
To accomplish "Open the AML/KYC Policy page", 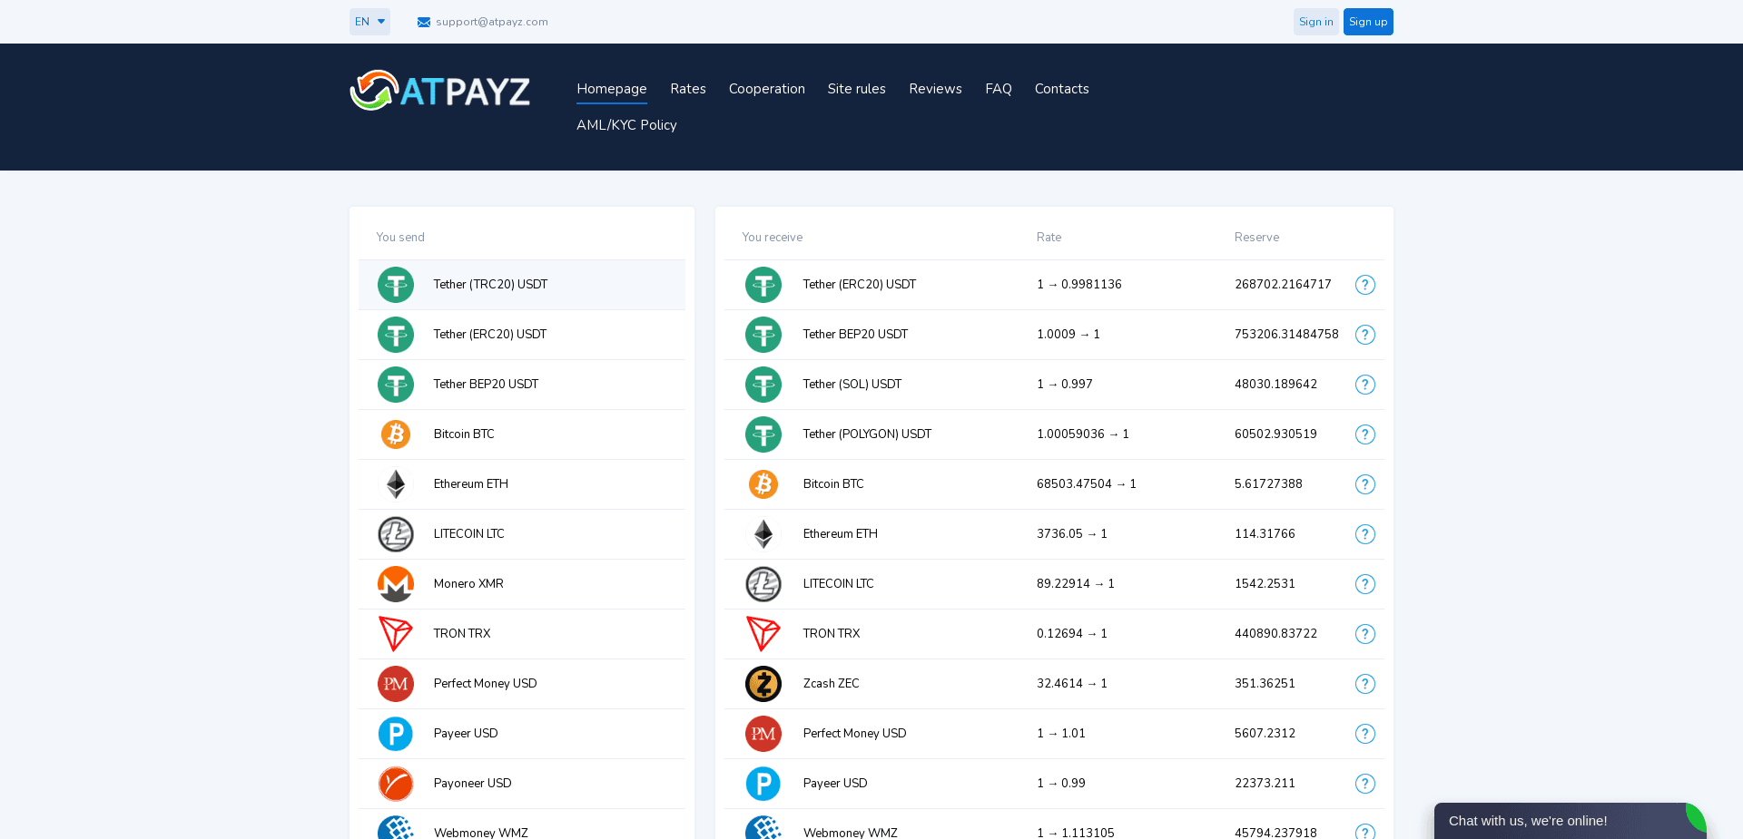I will (x=626, y=125).
